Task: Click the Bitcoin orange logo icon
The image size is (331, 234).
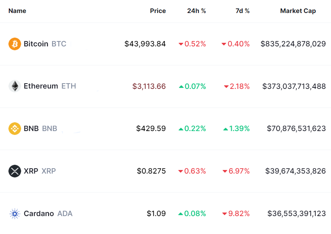Action: 15,44
